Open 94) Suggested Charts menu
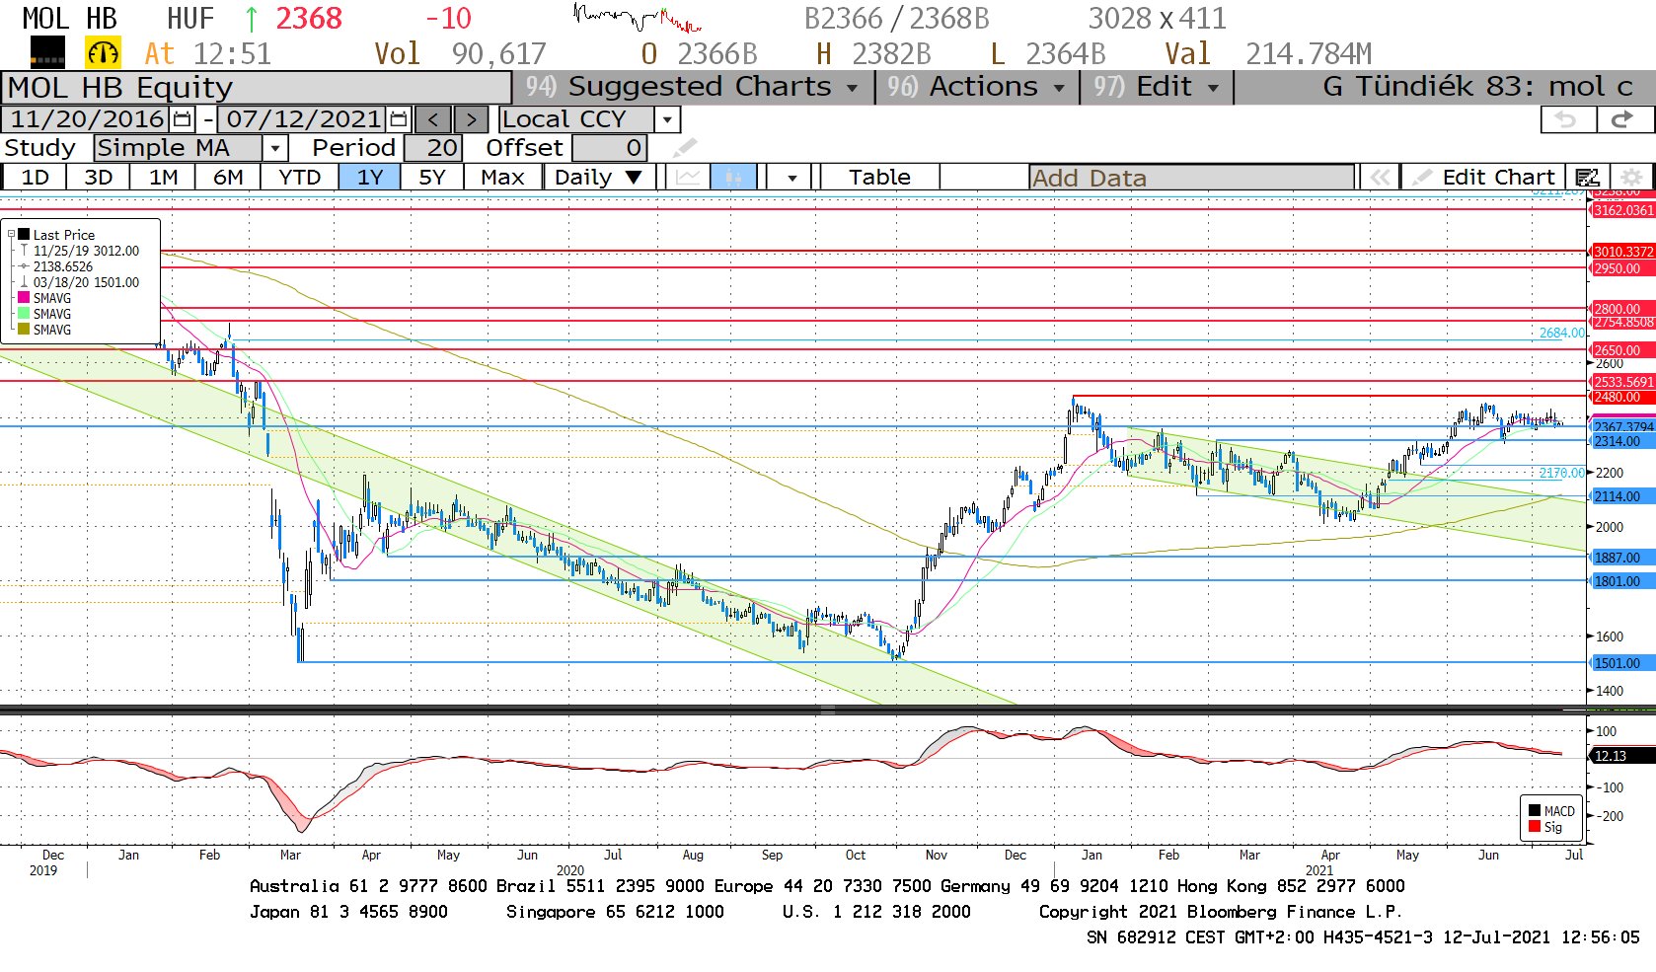 pyautogui.click(x=692, y=87)
